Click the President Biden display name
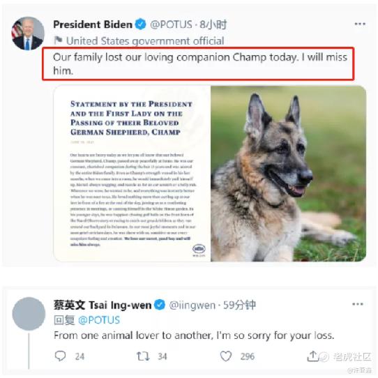Screen dimensions: 378x378 [x=93, y=24]
